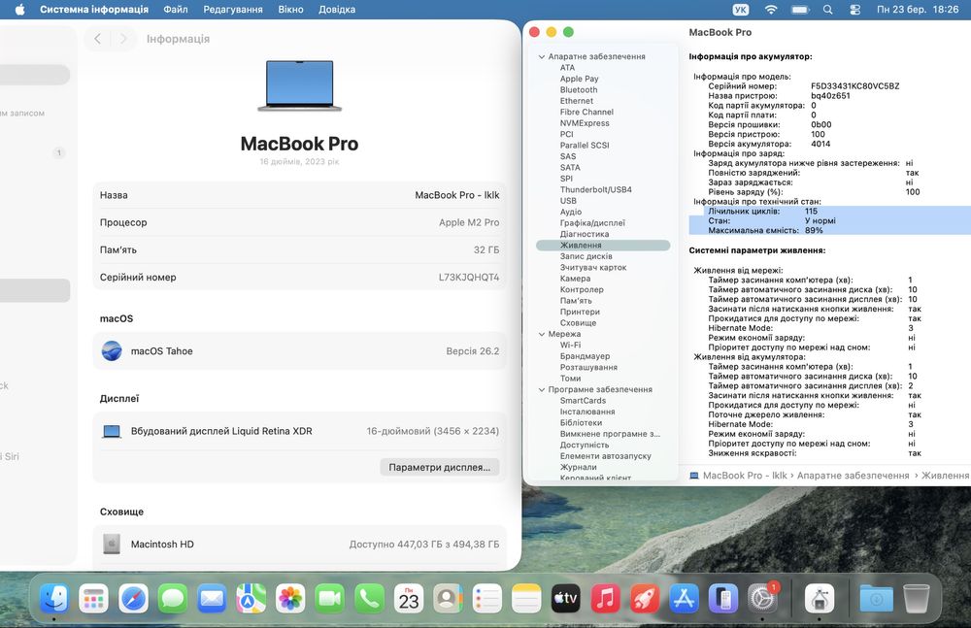Select Сховище in hardware tree
The image size is (971, 628).
point(578,322)
